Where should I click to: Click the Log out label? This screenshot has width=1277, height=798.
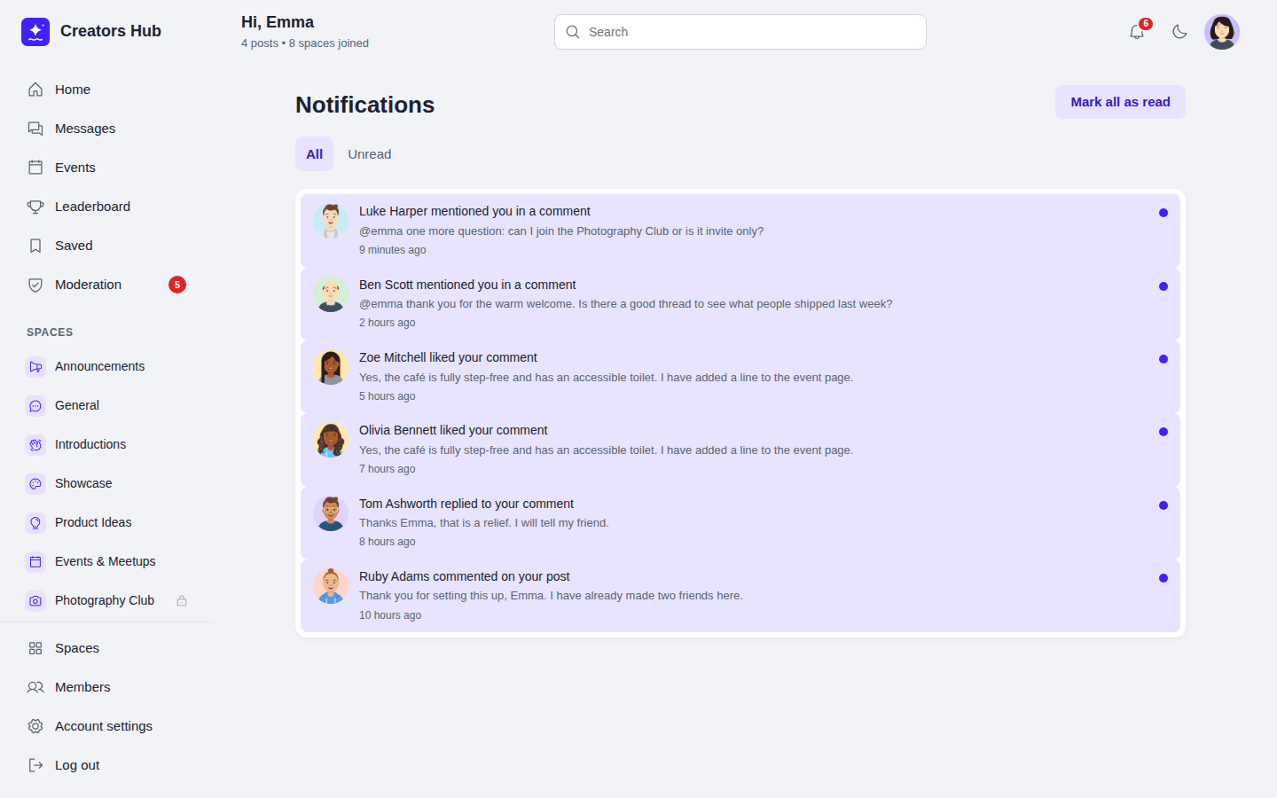pos(77,765)
